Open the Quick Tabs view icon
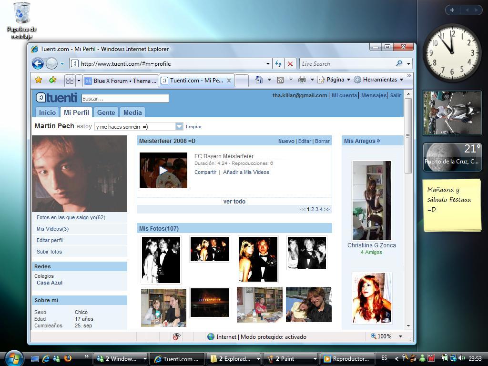Screen dimensions: 488x366 pos(70,81)
